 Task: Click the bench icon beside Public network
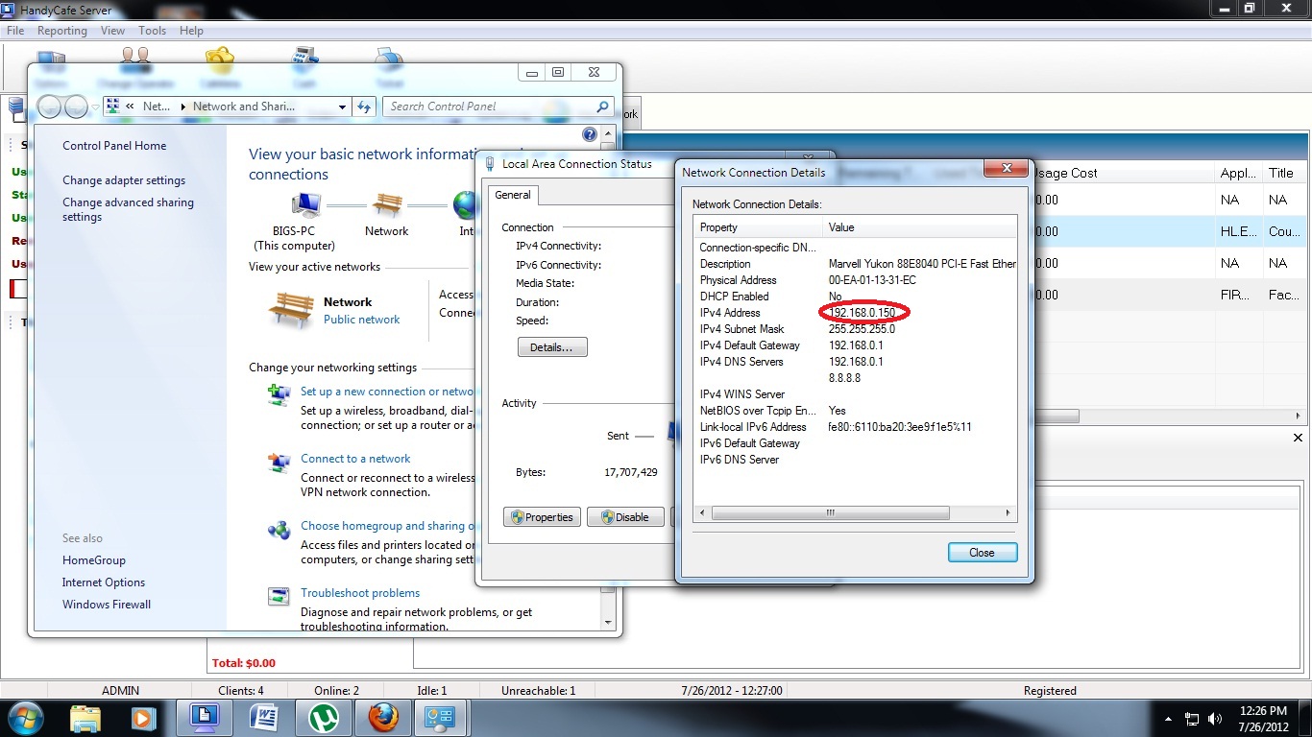[x=291, y=310]
